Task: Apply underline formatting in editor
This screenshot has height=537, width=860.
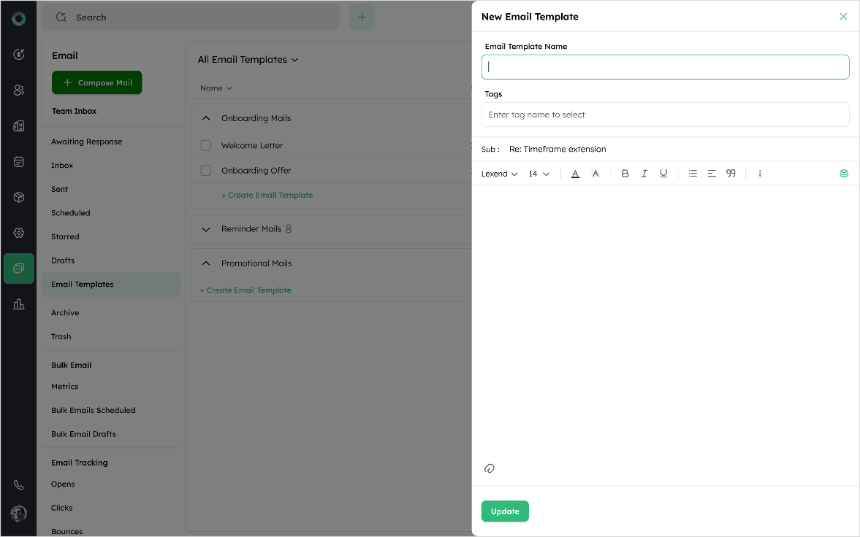Action: 663,174
